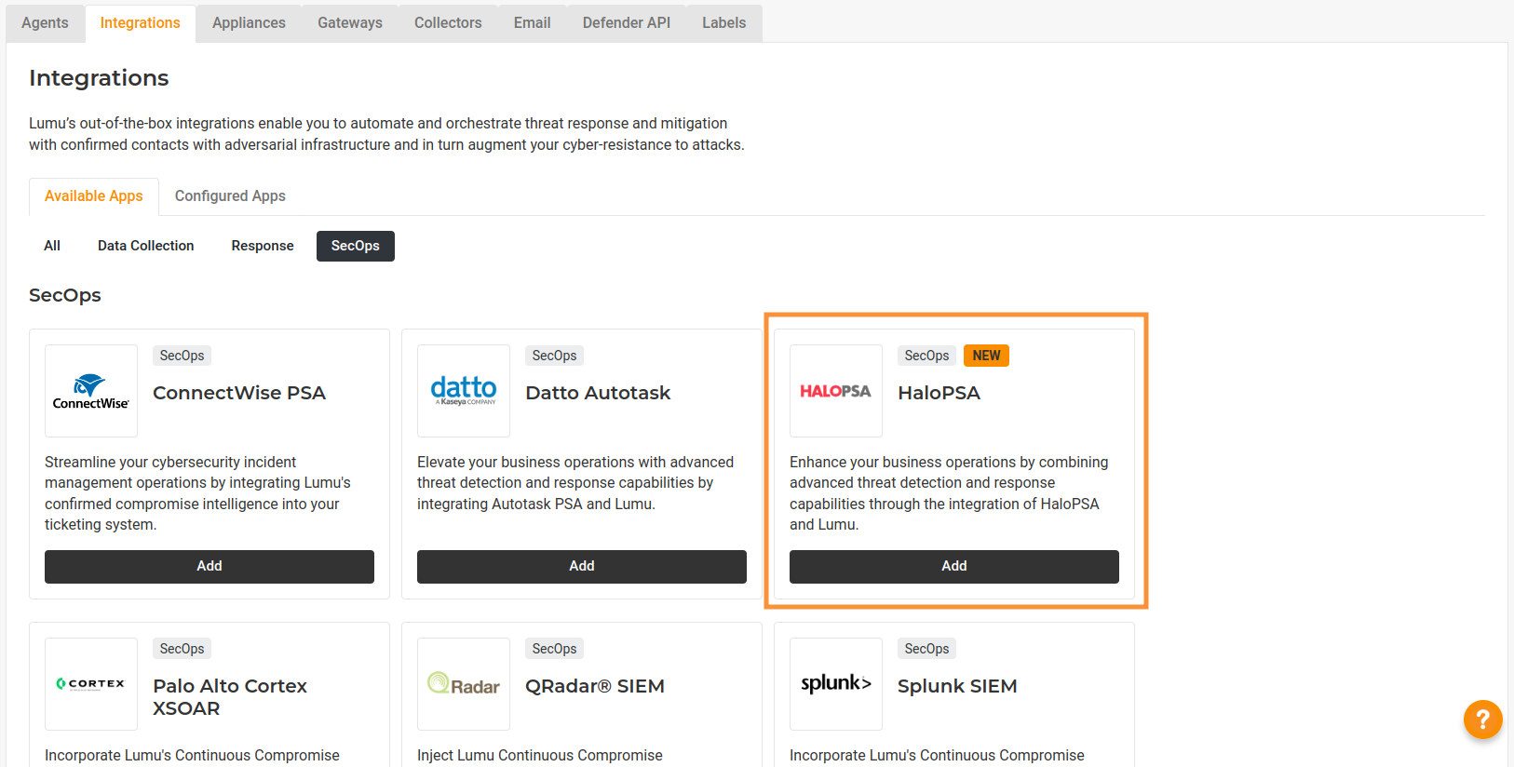Screen dimensions: 1514x767
Task: Filter apps by Response category
Action: (263, 246)
